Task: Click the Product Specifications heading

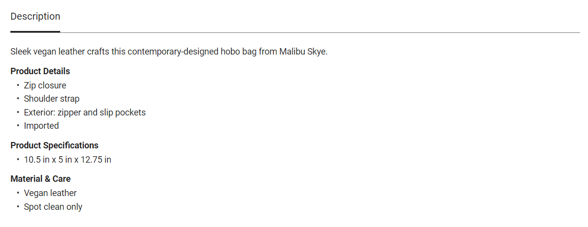Action: [54, 145]
